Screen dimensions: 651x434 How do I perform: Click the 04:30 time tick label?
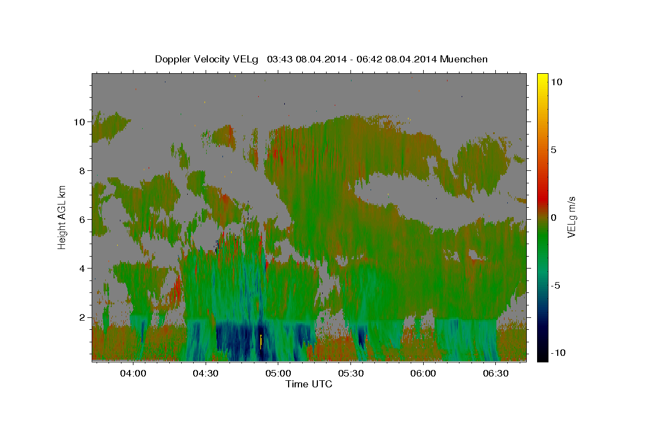(205, 374)
